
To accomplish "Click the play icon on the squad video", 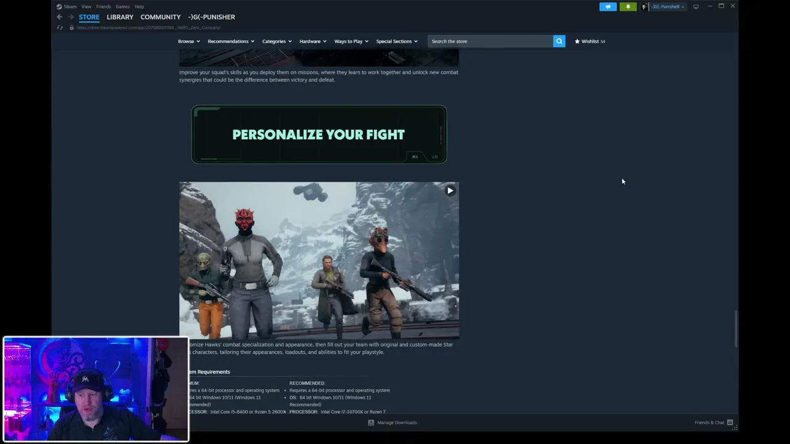I will [x=450, y=191].
